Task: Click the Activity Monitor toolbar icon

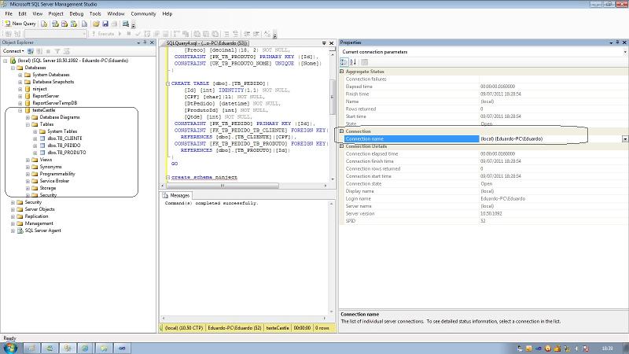Action: click(126, 24)
